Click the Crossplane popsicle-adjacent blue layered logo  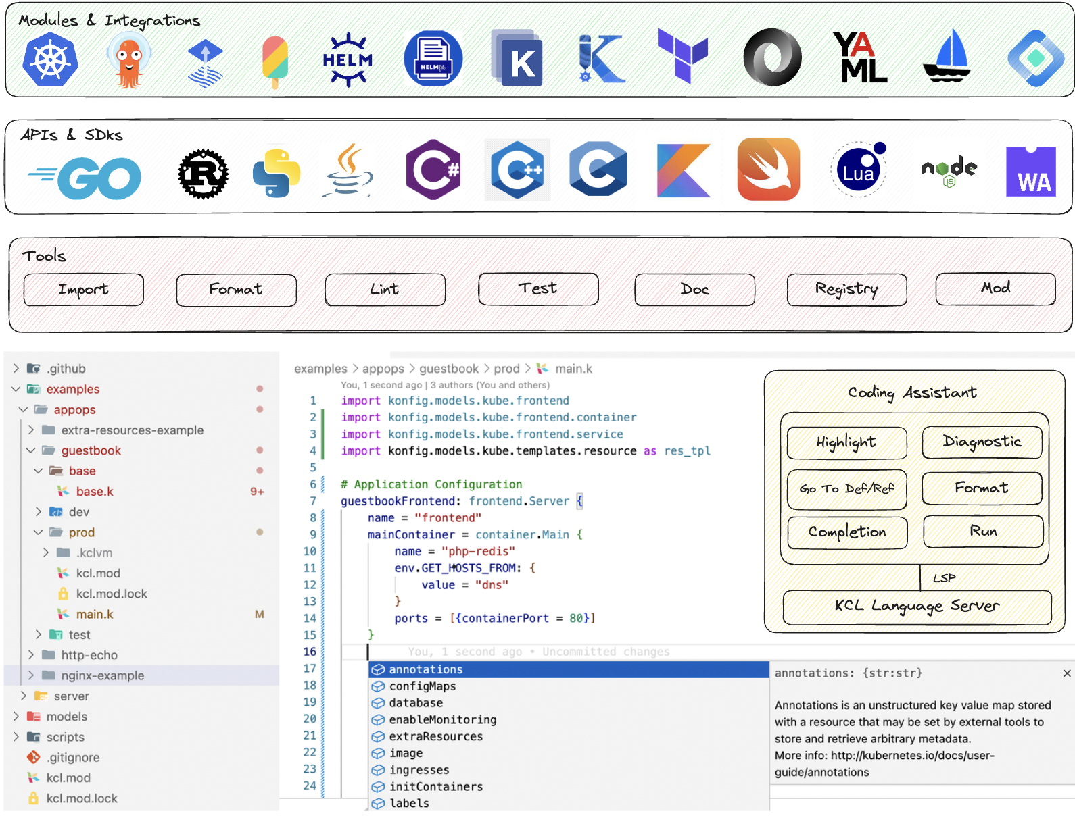[x=205, y=63]
